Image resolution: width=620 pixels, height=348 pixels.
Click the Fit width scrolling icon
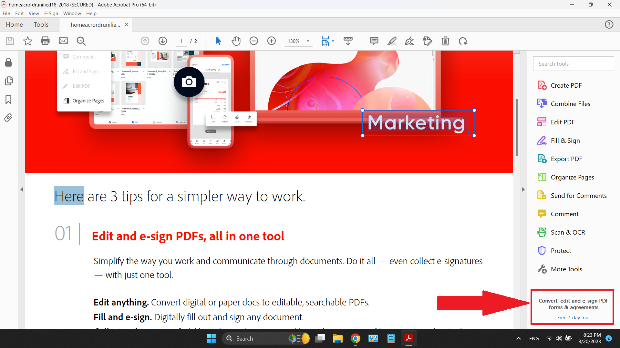point(325,41)
